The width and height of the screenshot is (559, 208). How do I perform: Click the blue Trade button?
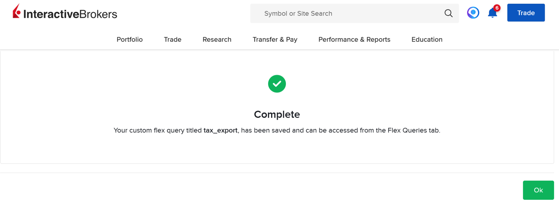coord(526,13)
